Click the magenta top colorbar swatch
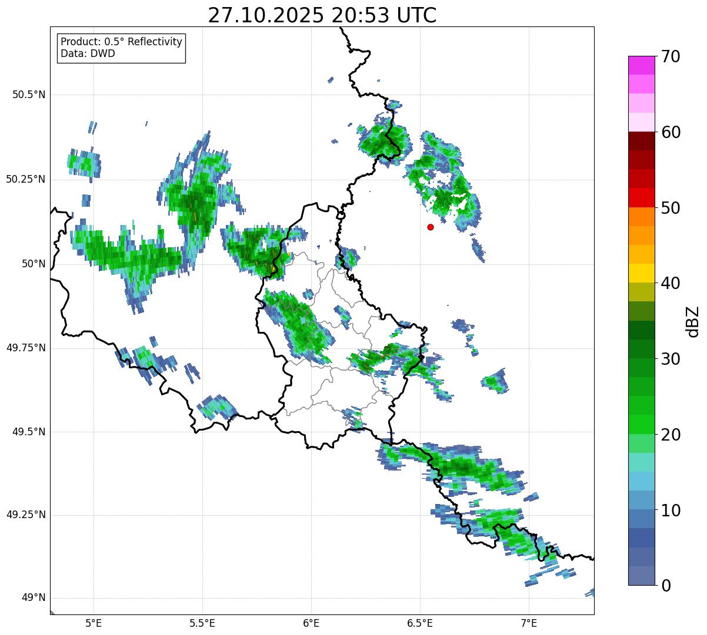 pos(641,65)
